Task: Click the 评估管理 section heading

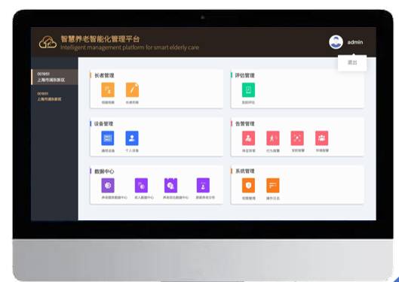Action: [x=245, y=75]
